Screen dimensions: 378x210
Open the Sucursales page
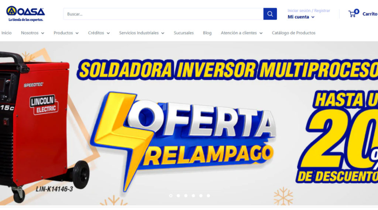point(184,33)
